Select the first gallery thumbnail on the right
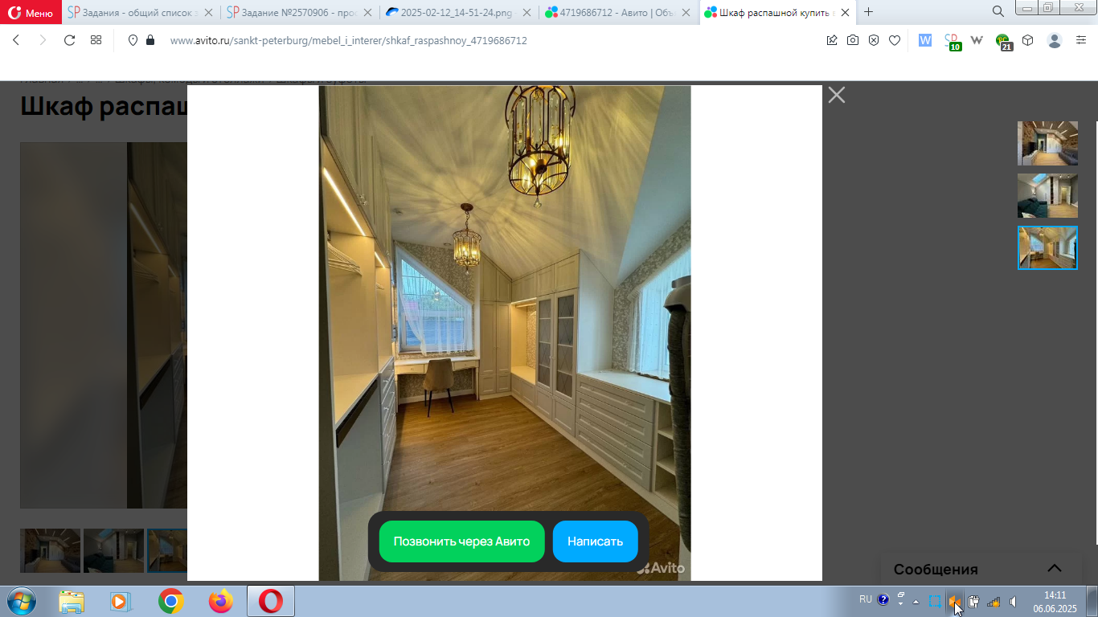This screenshot has width=1098, height=617. tap(1047, 143)
